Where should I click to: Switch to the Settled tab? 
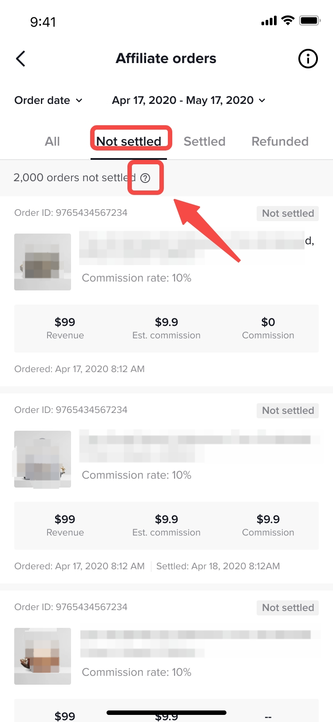point(205,142)
